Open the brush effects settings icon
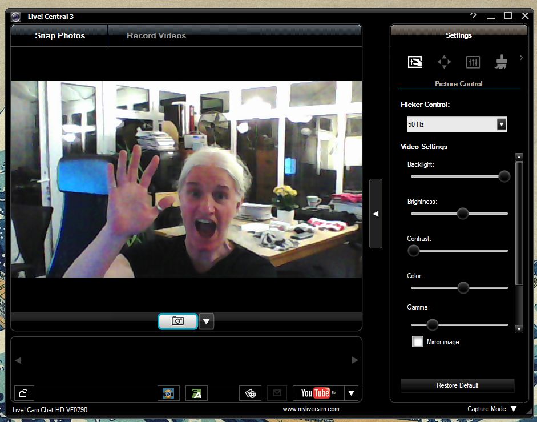 (502, 62)
